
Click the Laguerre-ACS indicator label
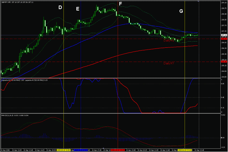click(24, 80)
